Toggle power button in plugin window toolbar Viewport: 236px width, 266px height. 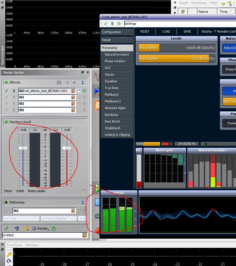pos(119,24)
